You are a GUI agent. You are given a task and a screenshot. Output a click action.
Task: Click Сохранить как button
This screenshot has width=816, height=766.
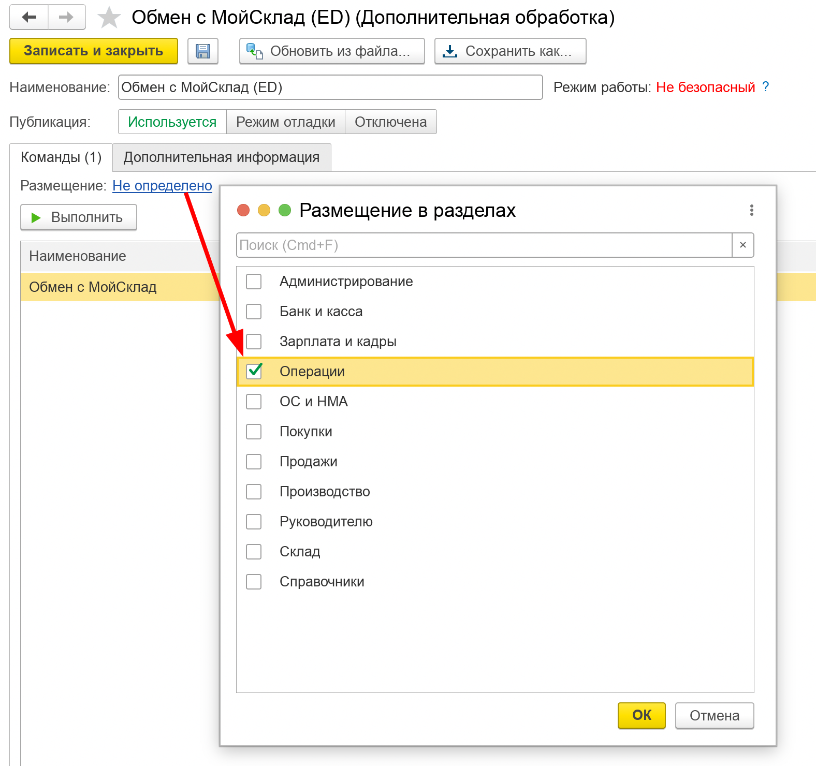coord(511,51)
